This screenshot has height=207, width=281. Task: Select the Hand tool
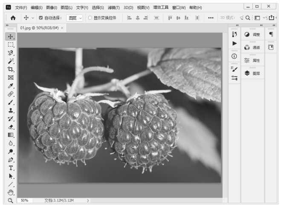click(x=11, y=192)
